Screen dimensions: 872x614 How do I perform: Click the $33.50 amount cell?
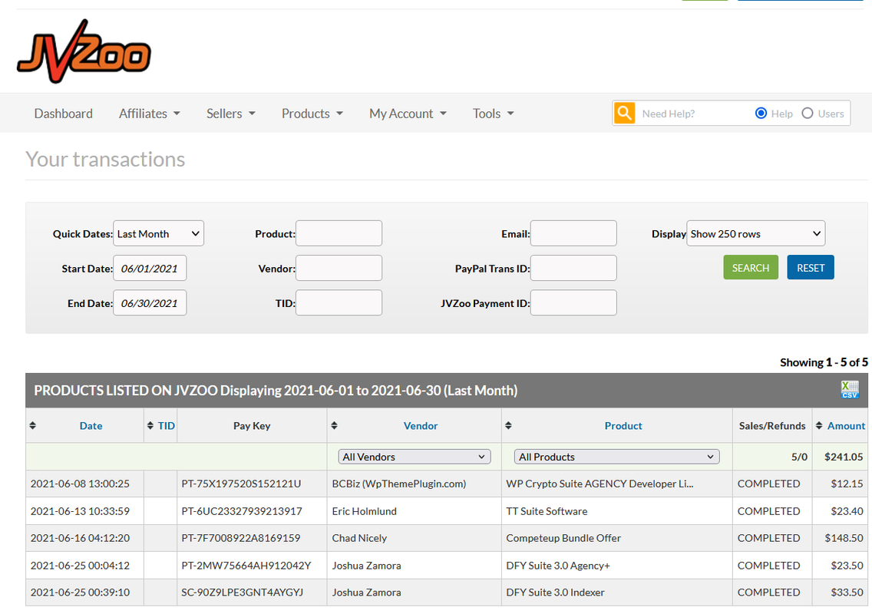[847, 593]
